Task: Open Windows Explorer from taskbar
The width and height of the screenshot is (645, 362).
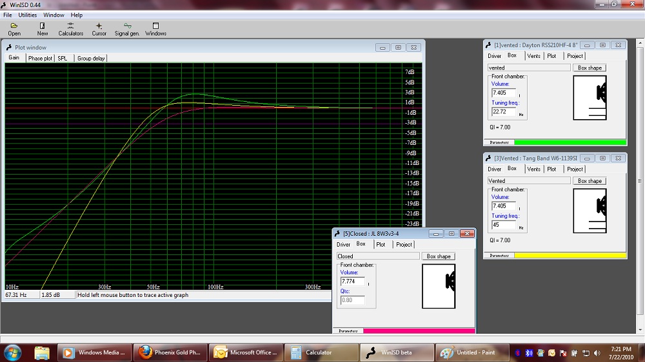Action: coord(41,352)
